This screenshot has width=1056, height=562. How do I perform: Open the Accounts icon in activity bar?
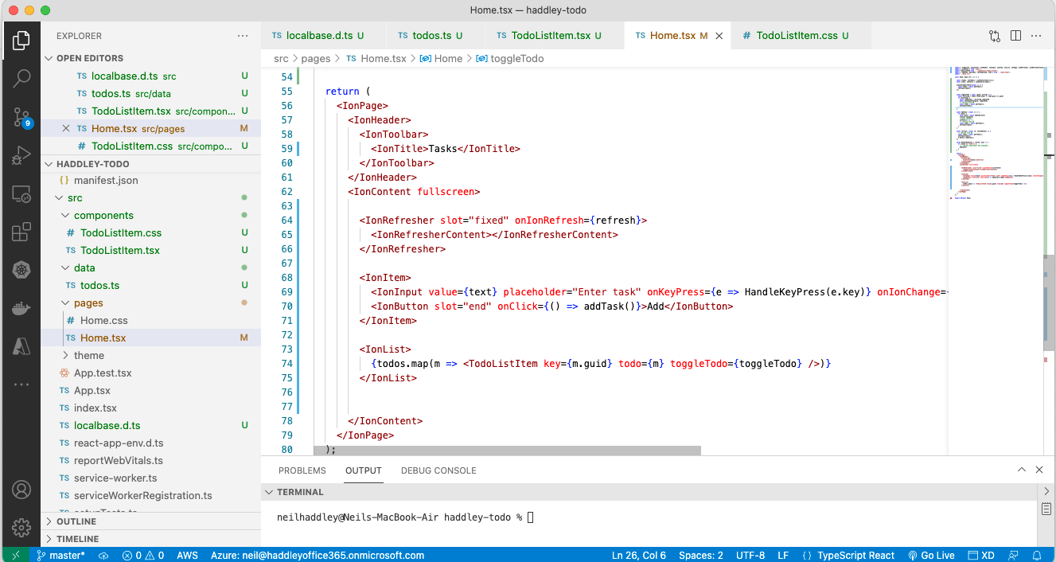click(21, 489)
